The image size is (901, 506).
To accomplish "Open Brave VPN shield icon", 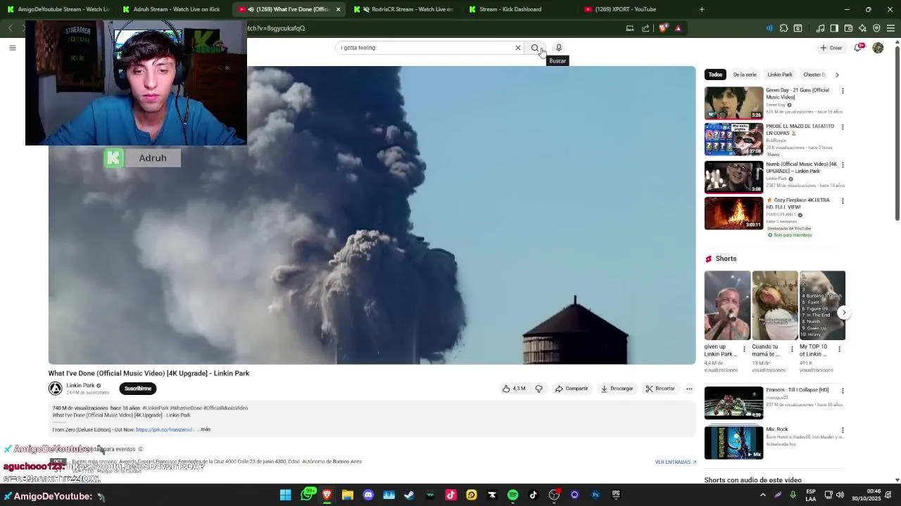I will [x=876, y=28].
